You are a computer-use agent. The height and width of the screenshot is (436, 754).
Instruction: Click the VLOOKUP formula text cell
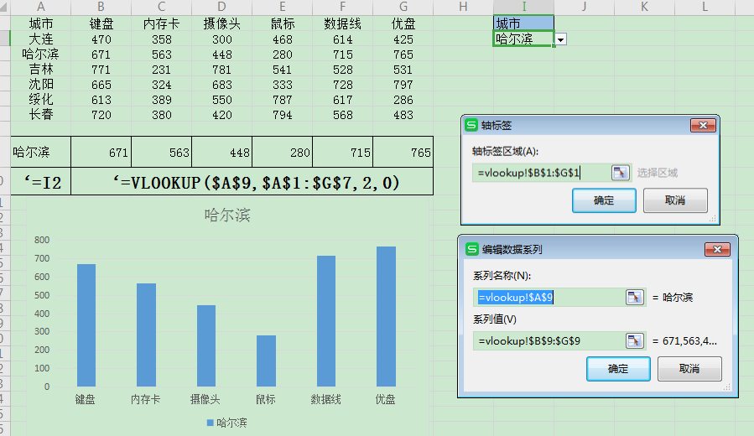(252, 182)
